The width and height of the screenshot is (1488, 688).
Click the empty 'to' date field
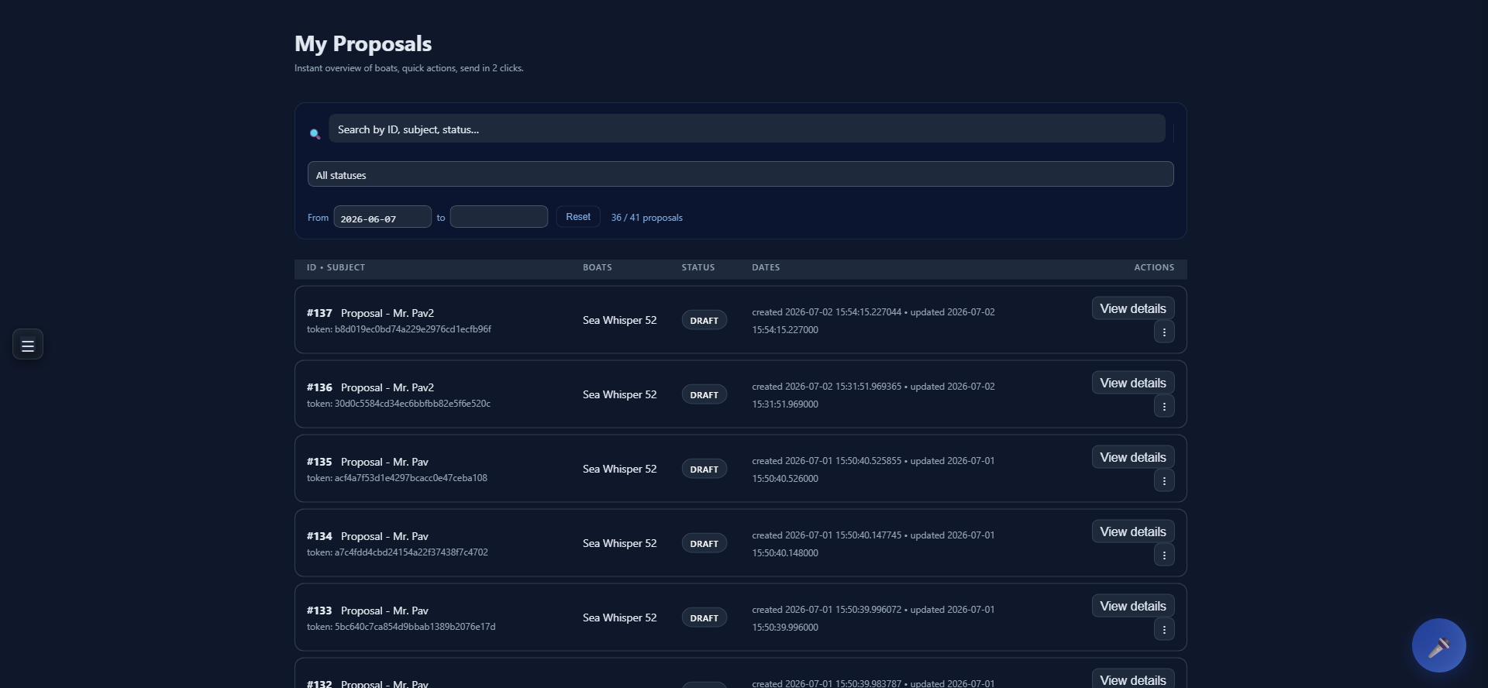click(498, 217)
